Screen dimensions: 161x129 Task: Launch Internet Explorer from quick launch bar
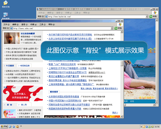click(10, 127)
